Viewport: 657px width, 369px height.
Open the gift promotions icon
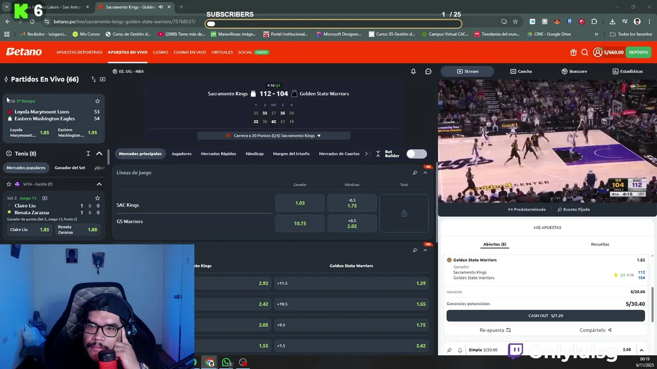click(x=573, y=52)
